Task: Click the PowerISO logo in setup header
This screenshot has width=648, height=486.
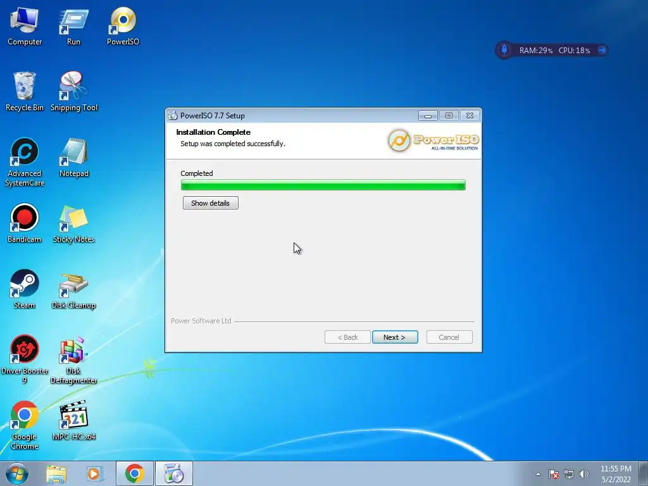Action: coord(433,140)
